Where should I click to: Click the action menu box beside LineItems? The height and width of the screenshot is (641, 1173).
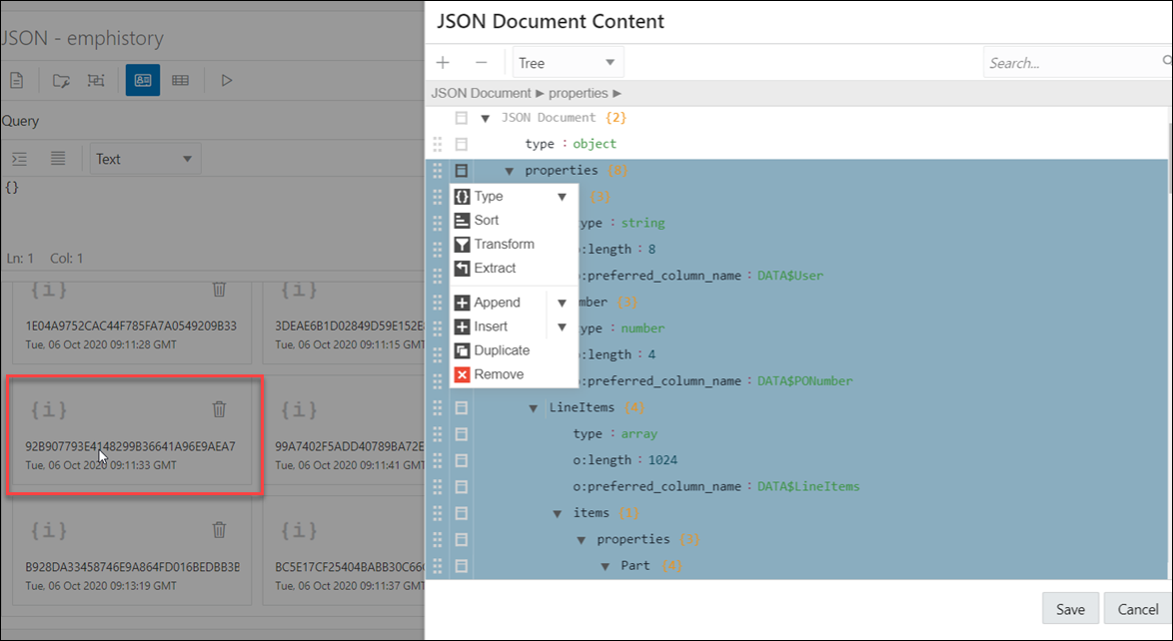[461, 407]
